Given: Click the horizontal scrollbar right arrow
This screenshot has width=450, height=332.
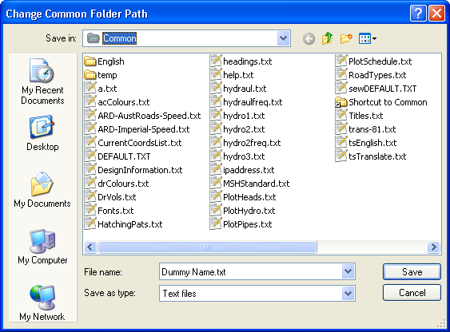Looking at the screenshot, I should click(x=433, y=247).
